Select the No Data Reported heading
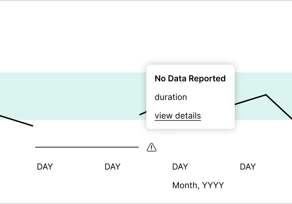The image size is (292, 204). (190, 79)
